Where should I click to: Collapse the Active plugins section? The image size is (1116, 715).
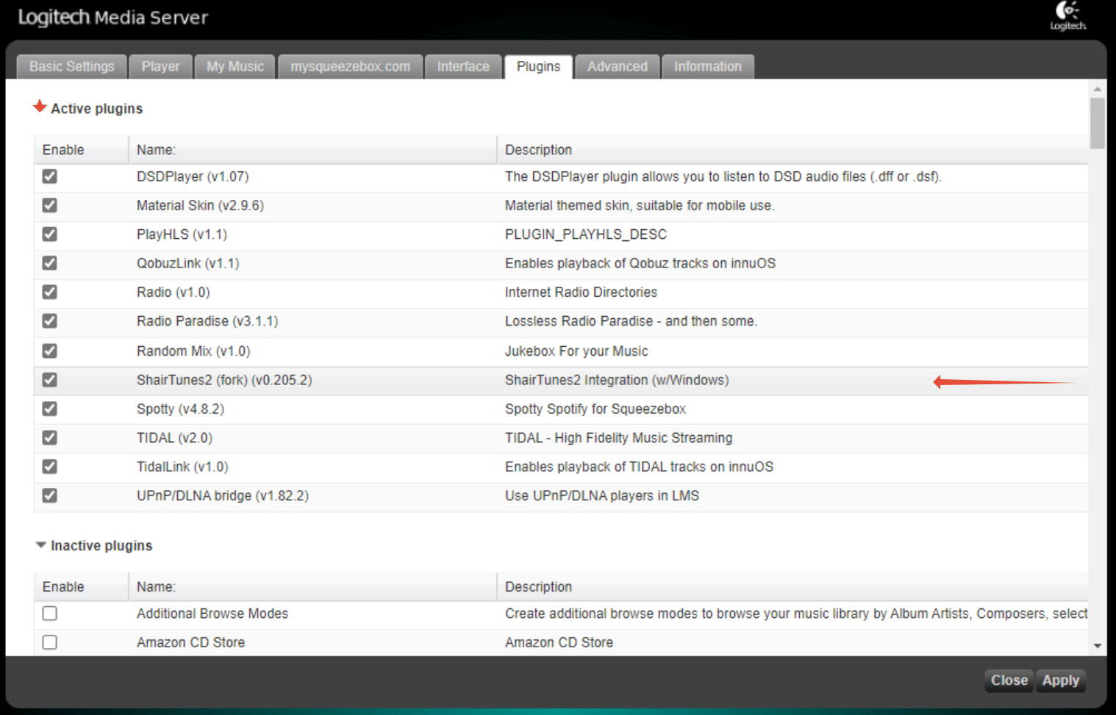pos(40,107)
